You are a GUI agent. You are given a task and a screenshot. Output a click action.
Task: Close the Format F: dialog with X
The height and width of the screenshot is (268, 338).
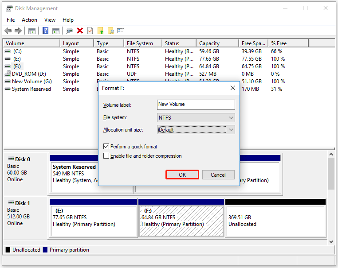233,88
